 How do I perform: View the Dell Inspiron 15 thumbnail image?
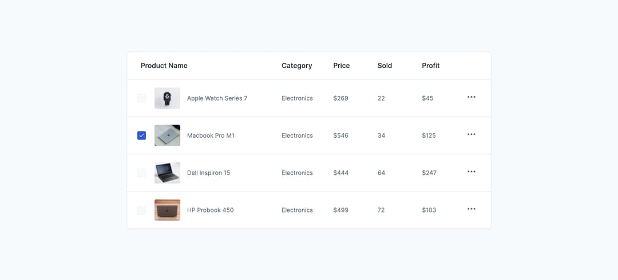click(167, 173)
